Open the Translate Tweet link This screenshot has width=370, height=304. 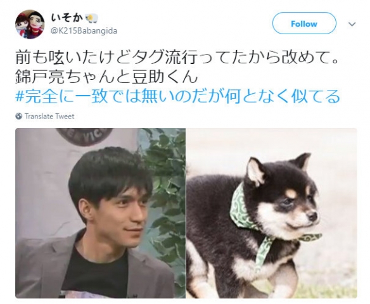49,117
